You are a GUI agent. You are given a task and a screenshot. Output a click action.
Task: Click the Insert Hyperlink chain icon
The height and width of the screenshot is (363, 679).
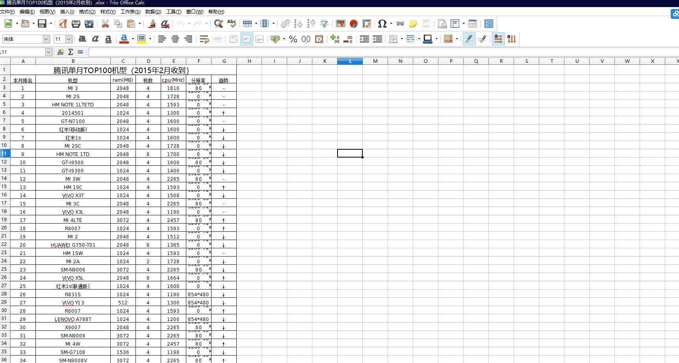coord(400,24)
